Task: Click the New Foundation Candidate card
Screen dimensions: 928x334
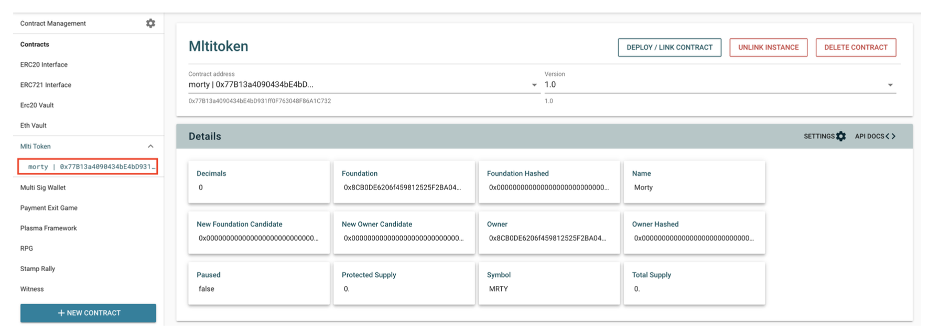Action: [x=259, y=232]
